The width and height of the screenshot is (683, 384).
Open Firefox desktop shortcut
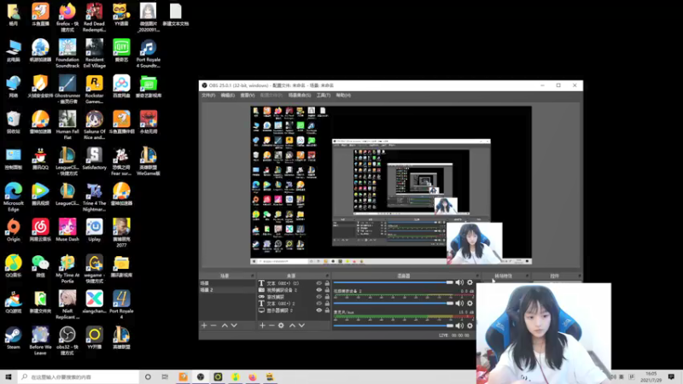pos(67,16)
